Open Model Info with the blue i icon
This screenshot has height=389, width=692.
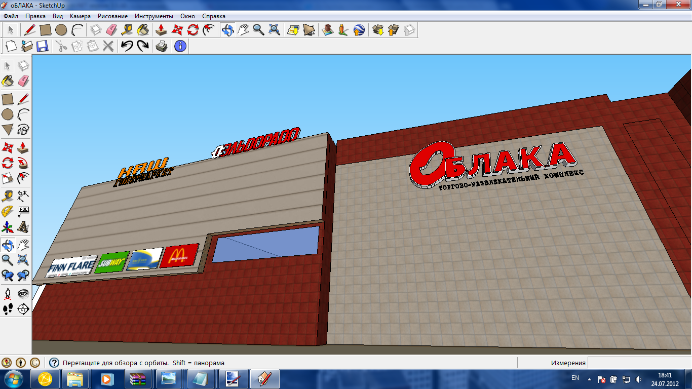tap(180, 46)
